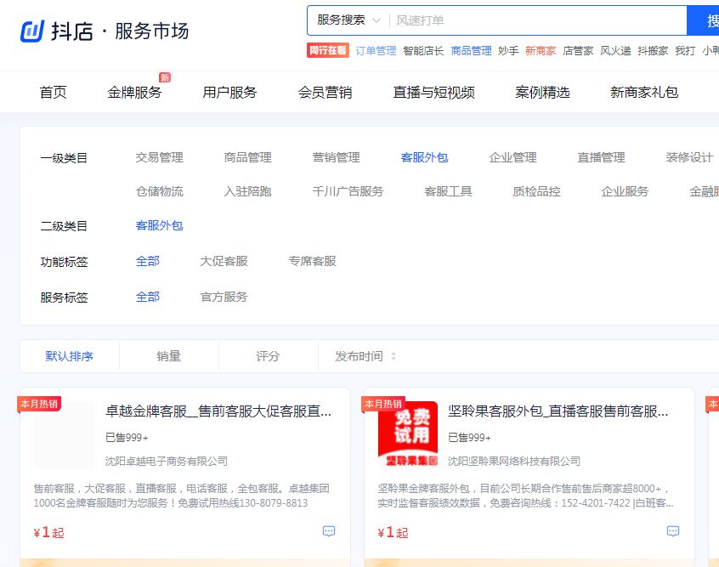719x567 pixels.
Task: Select 专席客服 function tag
Action: [x=312, y=261]
